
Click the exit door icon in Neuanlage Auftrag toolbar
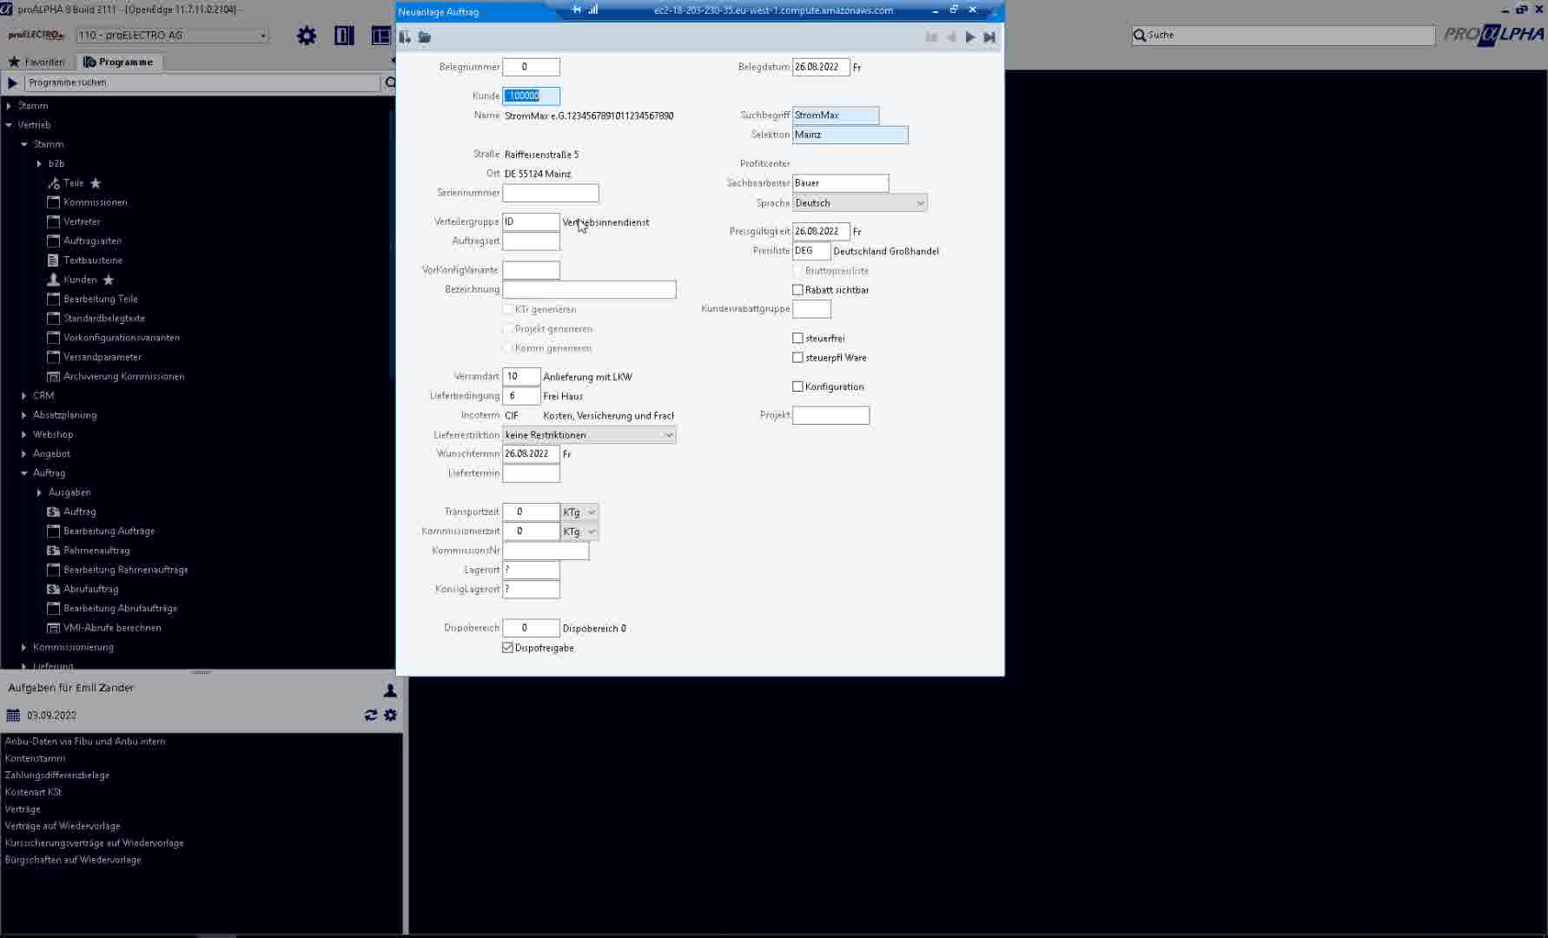[x=405, y=37]
